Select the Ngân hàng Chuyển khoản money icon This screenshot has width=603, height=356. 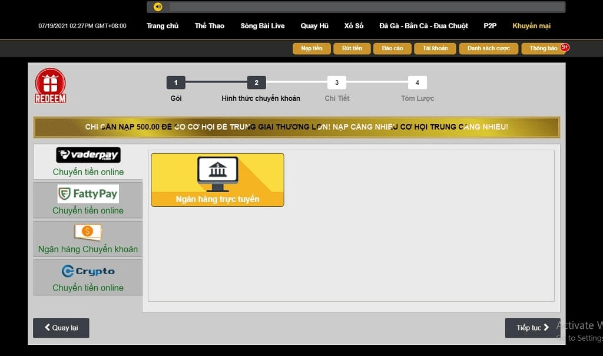pyautogui.click(x=88, y=232)
